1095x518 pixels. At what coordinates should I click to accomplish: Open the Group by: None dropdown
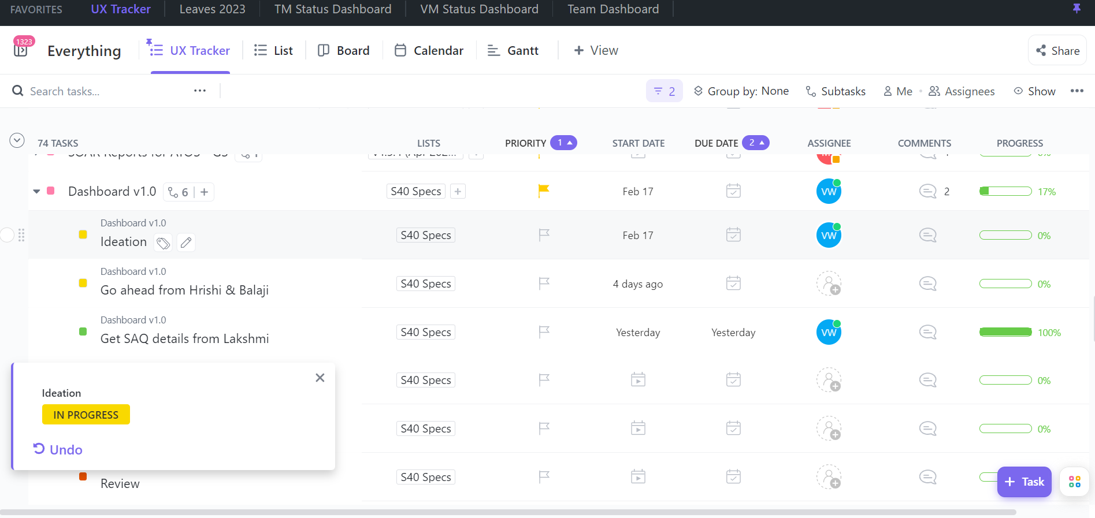click(741, 91)
